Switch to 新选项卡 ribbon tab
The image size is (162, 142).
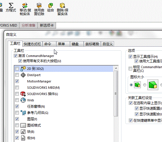tap(47, 25)
